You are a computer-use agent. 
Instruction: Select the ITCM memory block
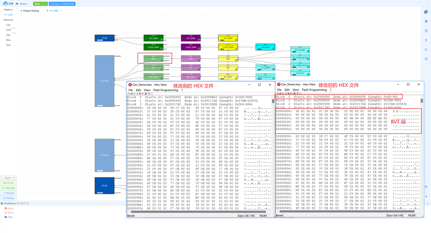point(104,38)
